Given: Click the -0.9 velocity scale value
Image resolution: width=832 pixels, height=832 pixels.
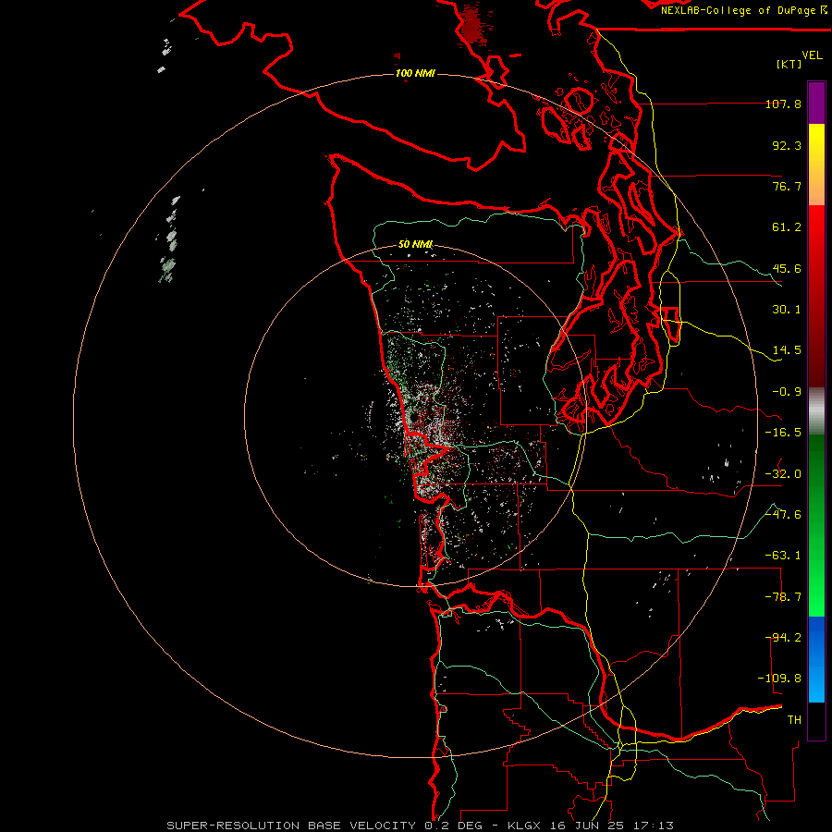Looking at the screenshot, I should coord(787,392).
